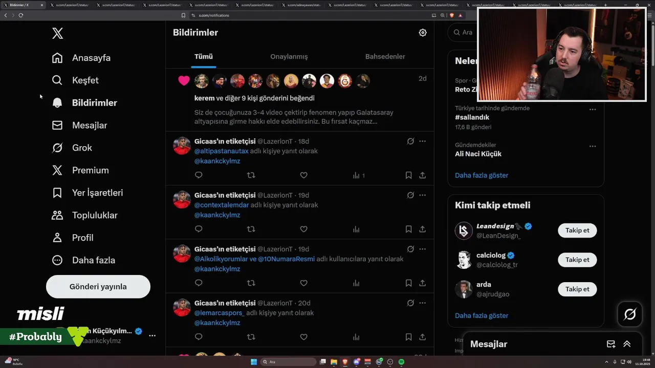Open Premium in the sidebar
Image resolution: width=655 pixels, height=368 pixels.
pyautogui.click(x=80, y=170)
